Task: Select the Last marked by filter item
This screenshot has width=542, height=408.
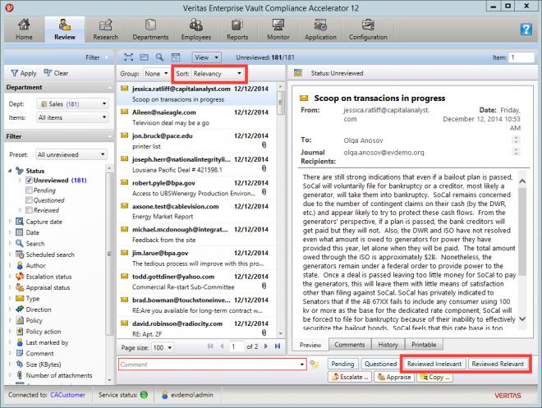Action: (47, 342)
